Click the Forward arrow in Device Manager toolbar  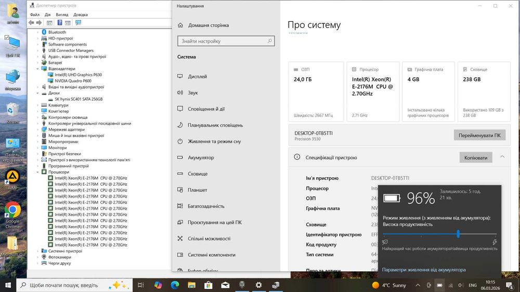pos(39,22)
